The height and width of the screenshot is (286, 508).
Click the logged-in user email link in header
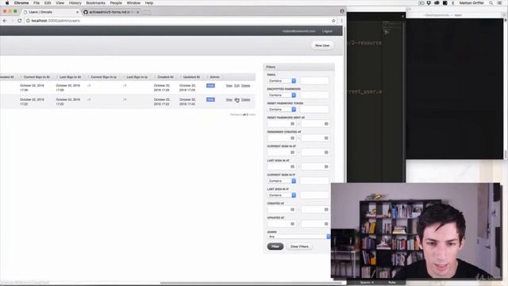click(298, 31)
